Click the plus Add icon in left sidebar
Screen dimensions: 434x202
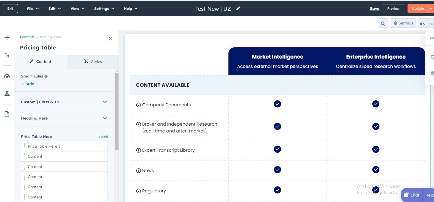[x=7, y=38]
